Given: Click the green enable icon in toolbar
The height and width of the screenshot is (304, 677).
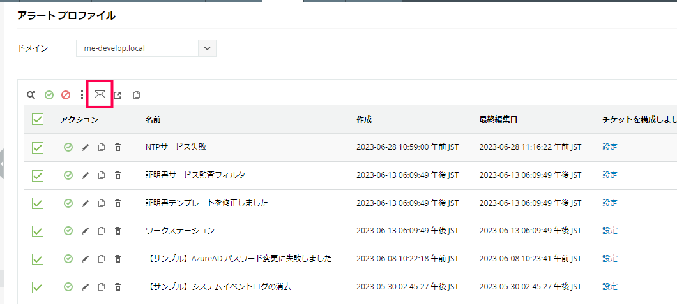Looking at the screenshot, I should (x=49, y=95).
